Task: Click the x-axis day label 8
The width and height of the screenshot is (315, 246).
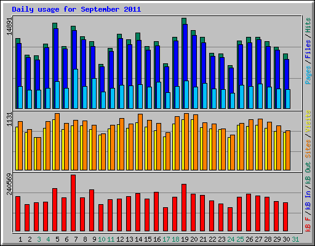Action: pyautogui.click(x=85, y=239)
